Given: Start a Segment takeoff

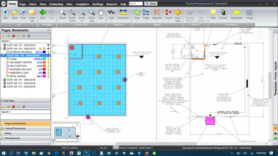Looking at the screenshot, I should 157,14.
